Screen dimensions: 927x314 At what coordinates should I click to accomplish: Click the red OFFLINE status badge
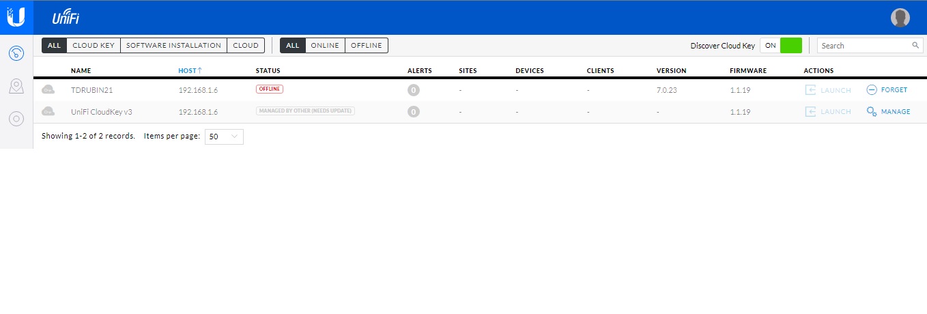click(x=270, y=89)
